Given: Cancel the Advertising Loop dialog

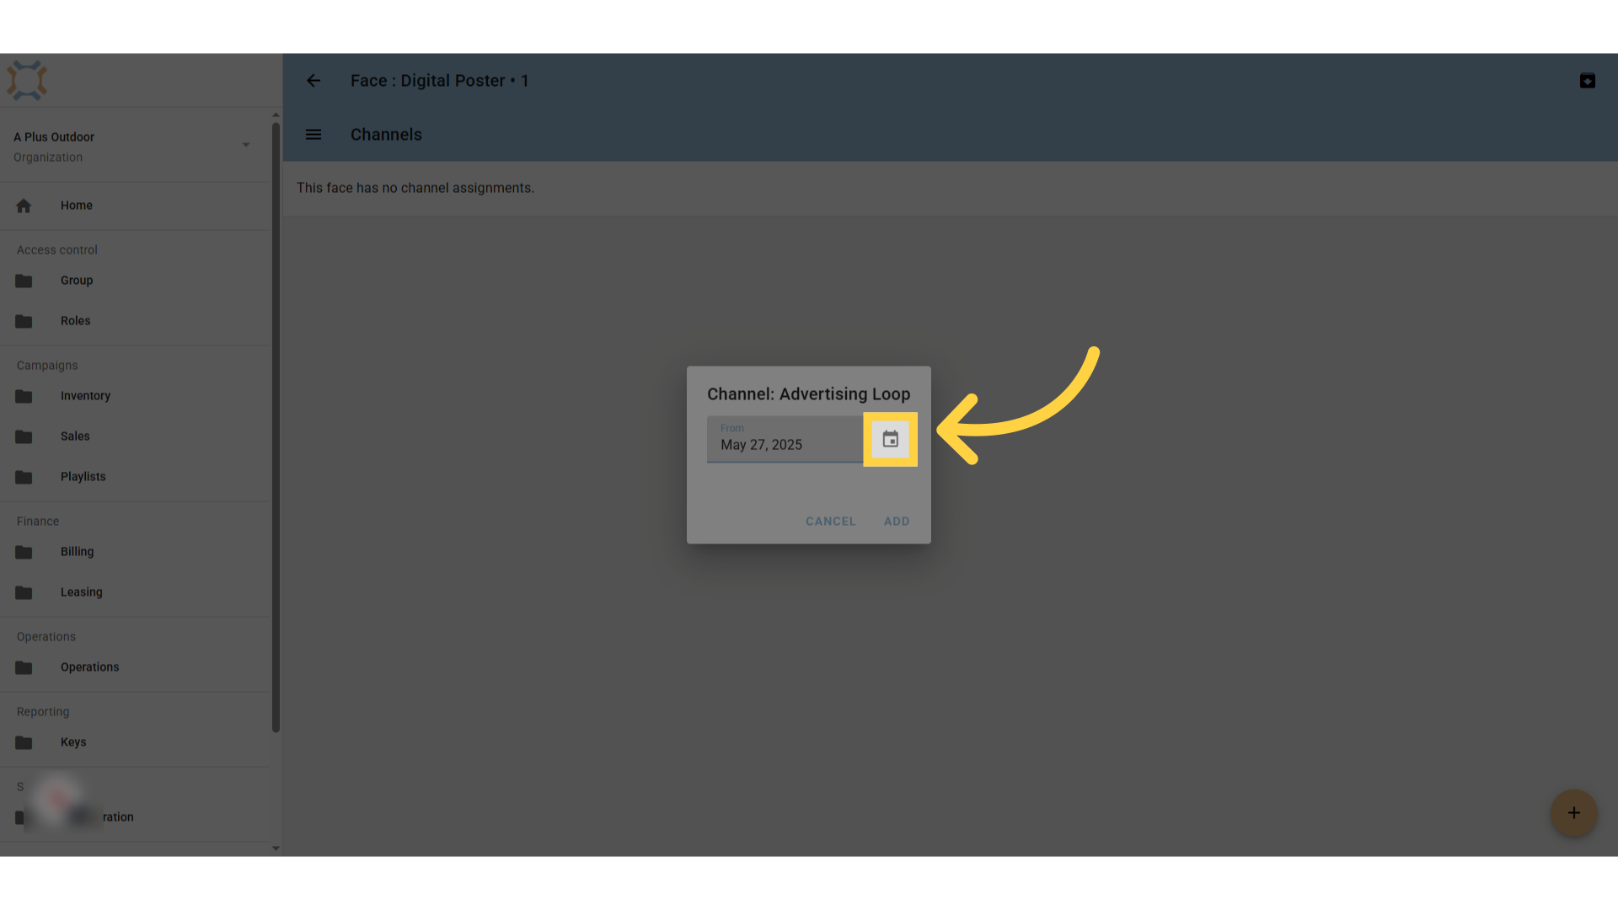Looking at the screenshot, I should coord(830,522).
